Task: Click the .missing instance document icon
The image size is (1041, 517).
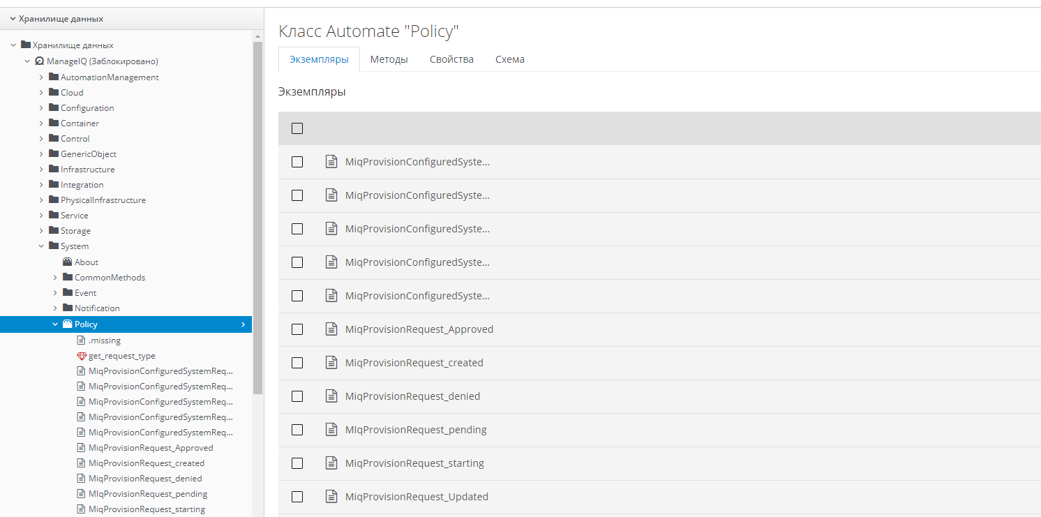Action: point(82,340)
